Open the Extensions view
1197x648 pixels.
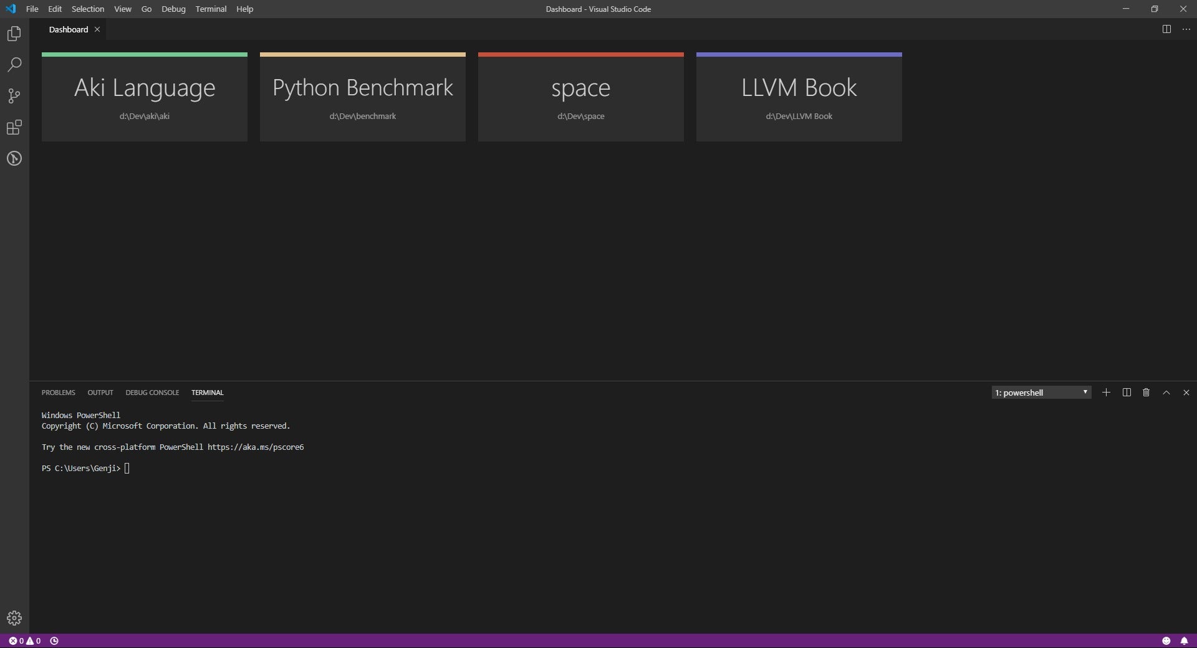tap(14, 127)
